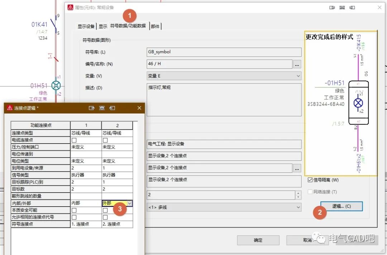Switch to 显示 tab
Image resolution: width=387 pixels, height=255 pixels.
pyautogui.click(x=103, y=27)
